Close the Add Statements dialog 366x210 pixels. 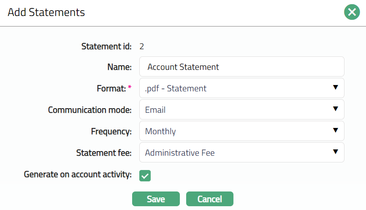click(x=352, y=12)
